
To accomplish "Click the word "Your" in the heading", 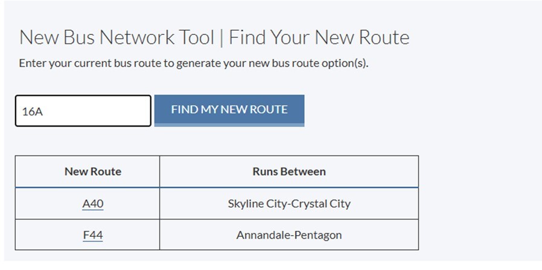I will (292, 38).
